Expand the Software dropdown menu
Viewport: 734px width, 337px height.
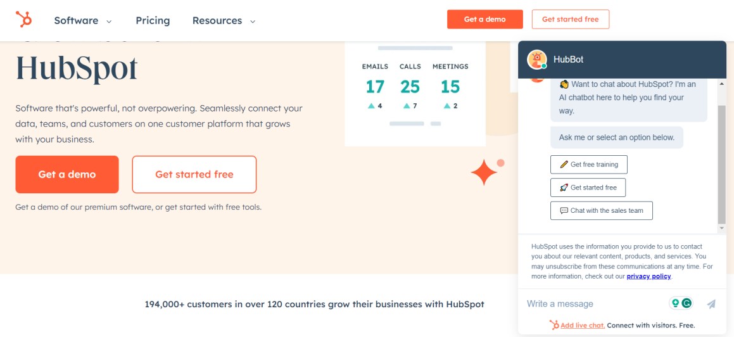pyautogui.click(x=83, y=20)
